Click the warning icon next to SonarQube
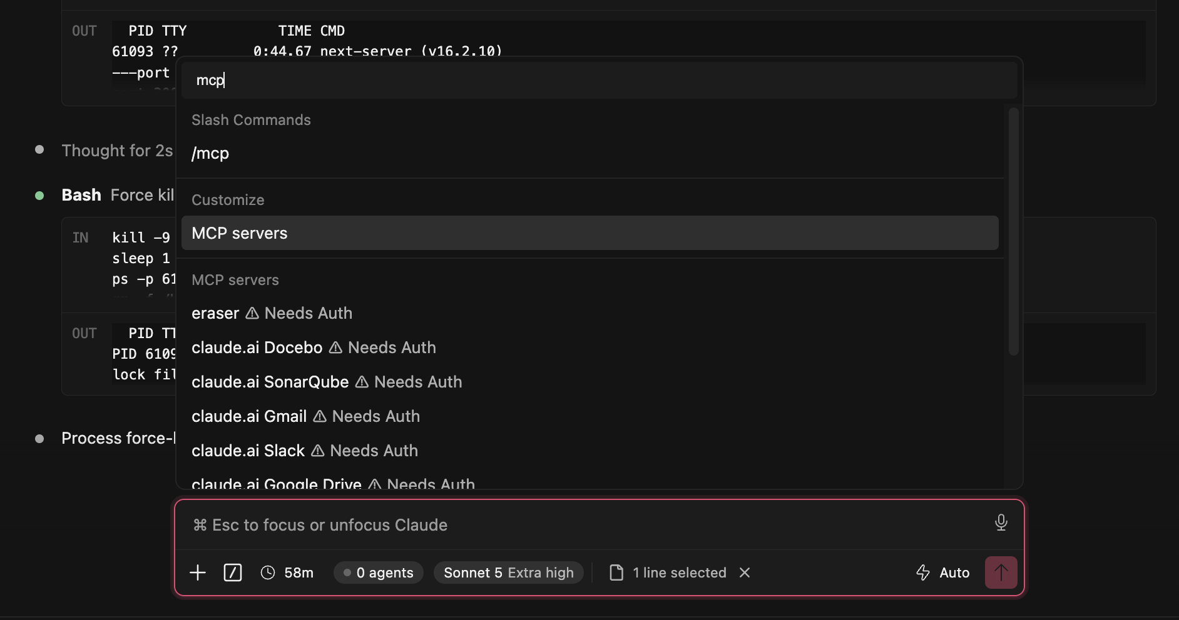The height and width of the screenshot is (620, 1179). click(x=362, y=382)
